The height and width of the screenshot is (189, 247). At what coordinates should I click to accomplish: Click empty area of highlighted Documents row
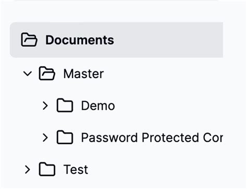pos(168,40)
